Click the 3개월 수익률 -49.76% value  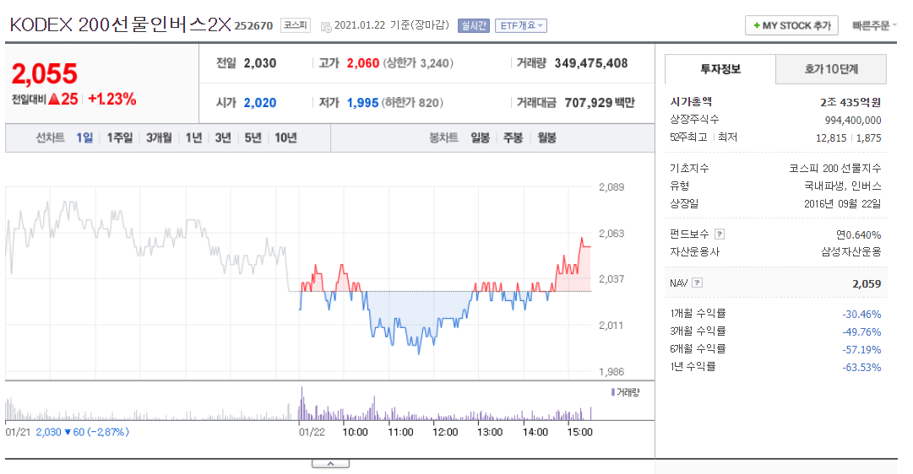[861, 332]
